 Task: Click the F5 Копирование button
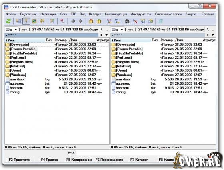tap(79, 160)
